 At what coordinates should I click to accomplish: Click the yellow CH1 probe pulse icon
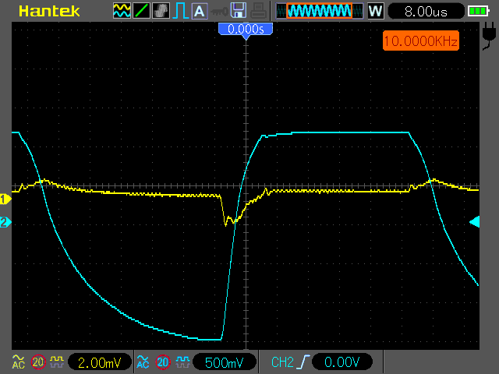[57, 362]
